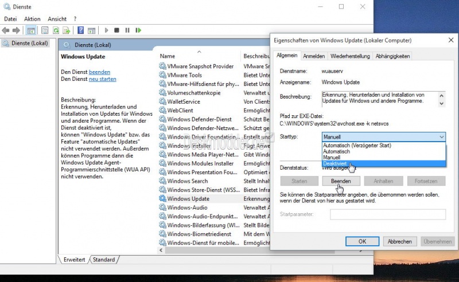Click the gear icon beside Windows-Audio

[162, 207]
